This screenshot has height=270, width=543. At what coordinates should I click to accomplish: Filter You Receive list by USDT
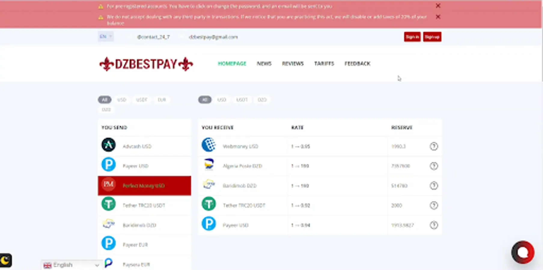click(242, 100)
